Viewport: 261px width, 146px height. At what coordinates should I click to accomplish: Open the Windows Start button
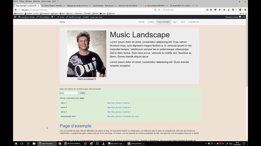point(16,144)
